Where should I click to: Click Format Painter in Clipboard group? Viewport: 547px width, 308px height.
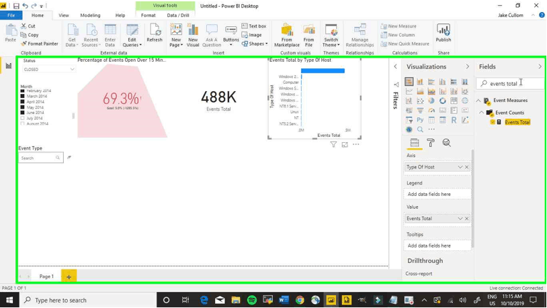tap(40, 44)
